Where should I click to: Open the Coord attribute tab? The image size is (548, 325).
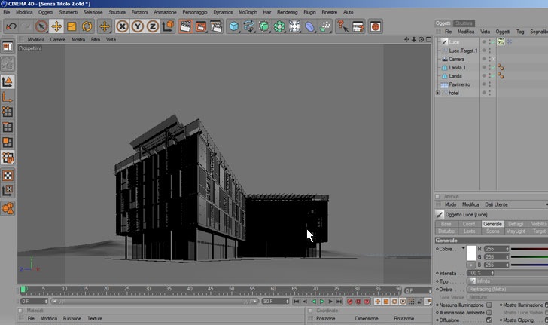[469, 224]
